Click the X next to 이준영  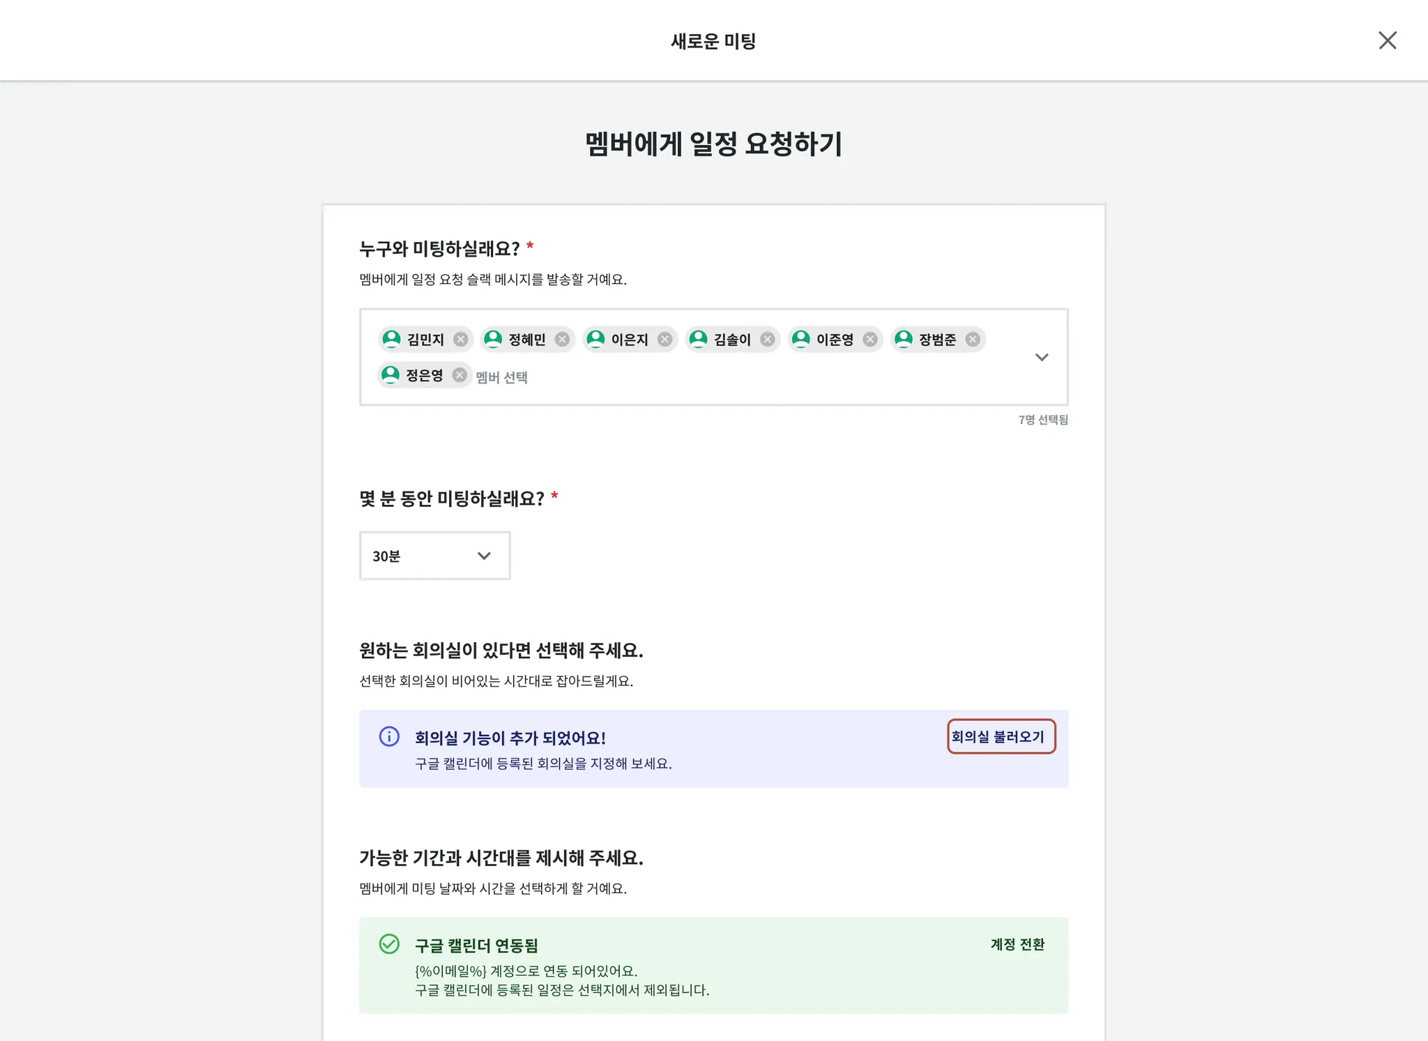[x=869, y=340]
